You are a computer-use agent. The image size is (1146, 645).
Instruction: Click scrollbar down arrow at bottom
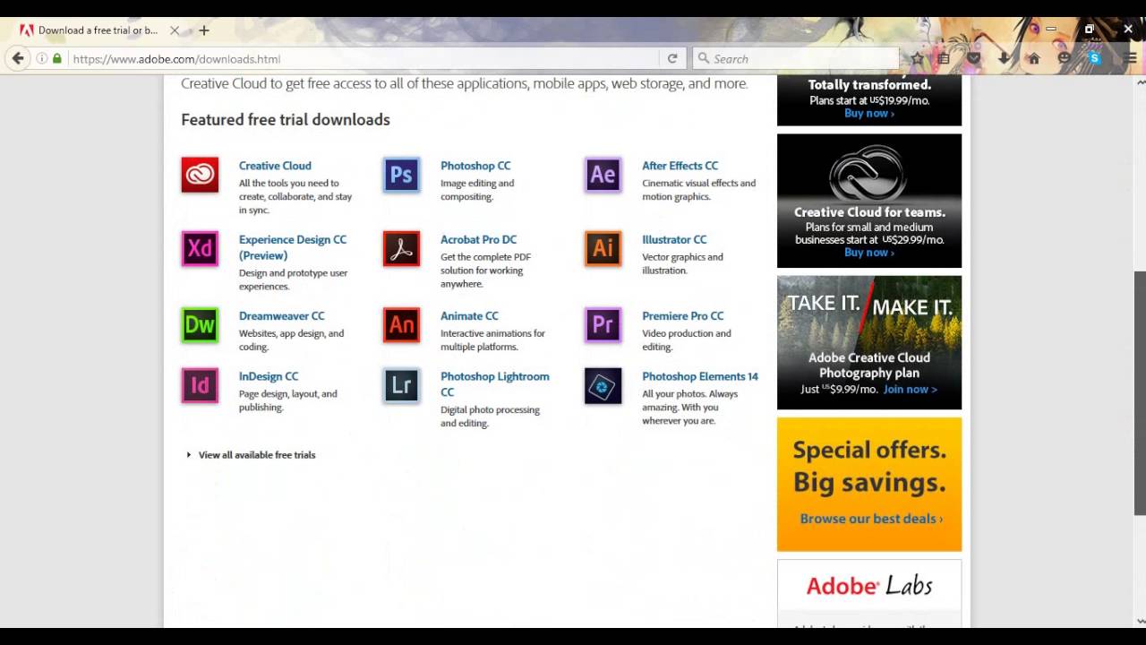1140,620
